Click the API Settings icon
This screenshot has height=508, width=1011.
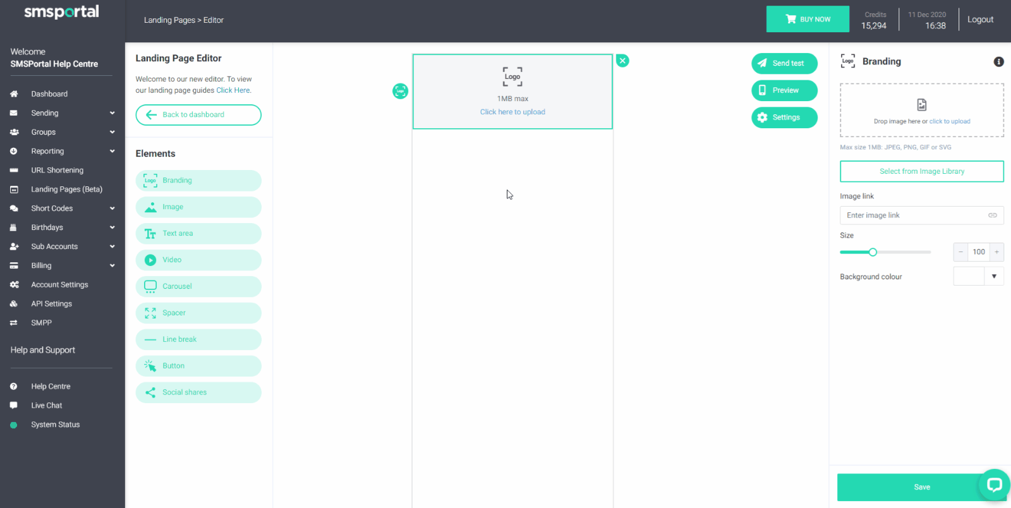point(14,304)
